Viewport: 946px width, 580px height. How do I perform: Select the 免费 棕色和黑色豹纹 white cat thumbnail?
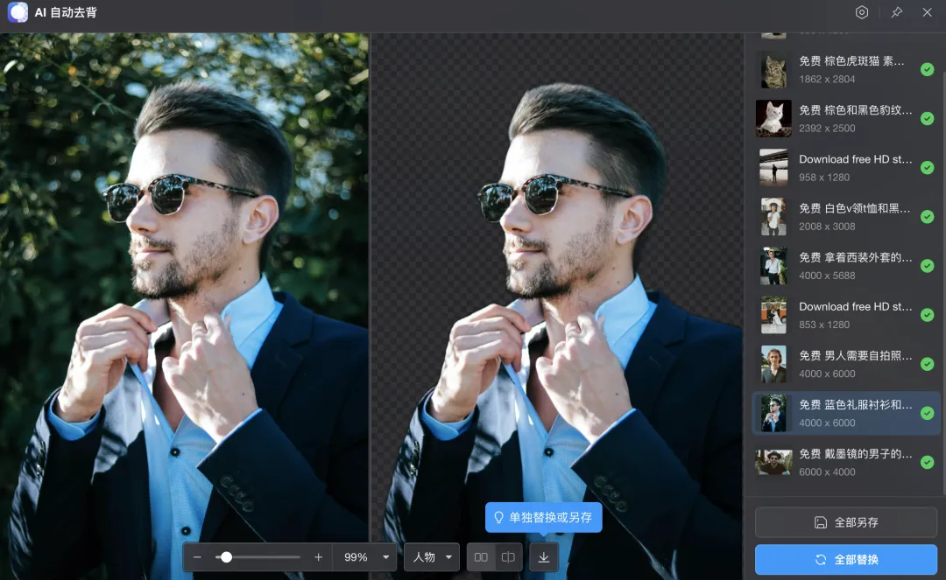(x=773, y=119)
